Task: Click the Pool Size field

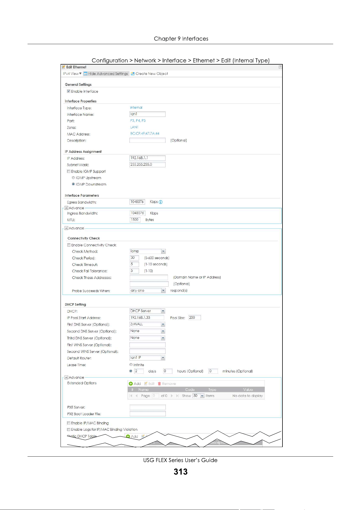Action: [195, 318]
